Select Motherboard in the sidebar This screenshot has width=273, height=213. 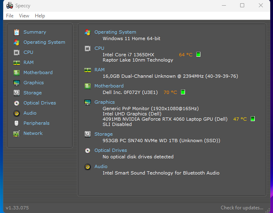[38, 72]
